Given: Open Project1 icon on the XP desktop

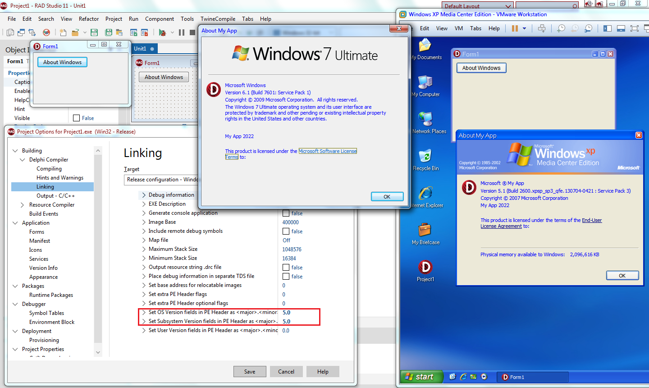Looking at the screenshot, I should point(425,271).
